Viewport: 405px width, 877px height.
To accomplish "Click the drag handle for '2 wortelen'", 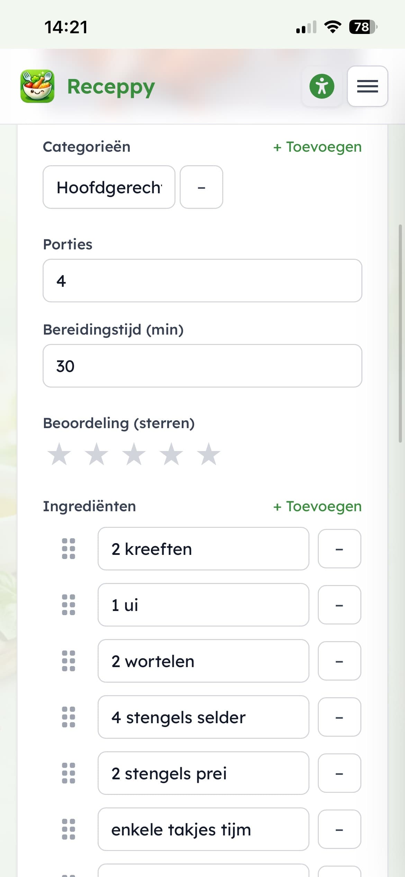I will [x=68, y=661].
